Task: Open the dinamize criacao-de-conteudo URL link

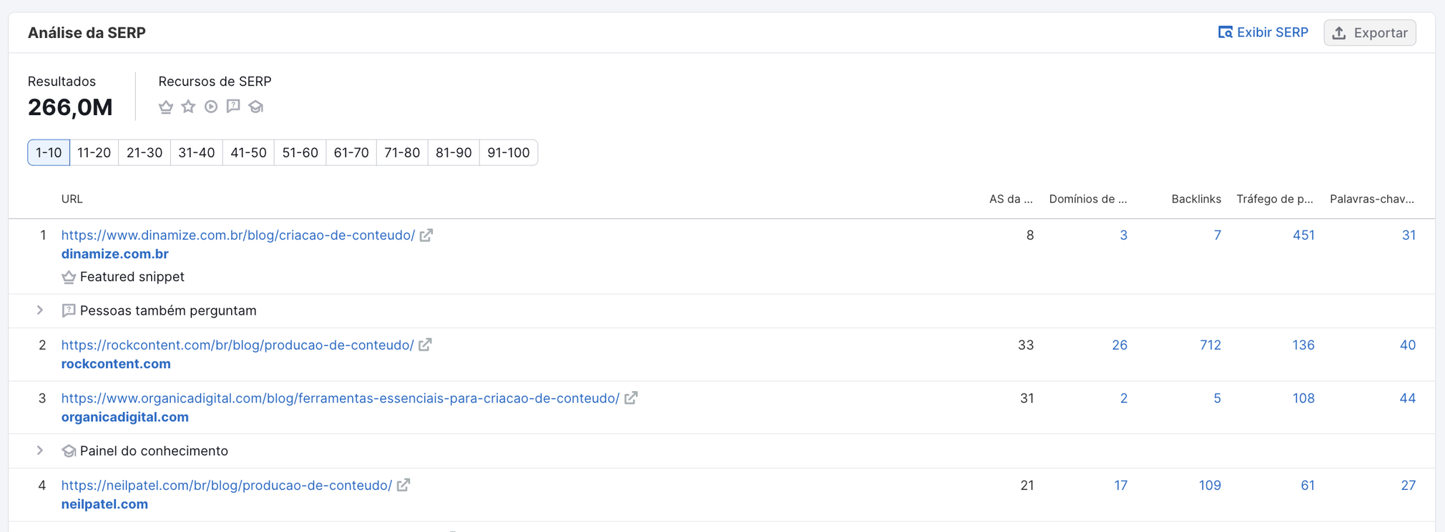Action: 238,235
